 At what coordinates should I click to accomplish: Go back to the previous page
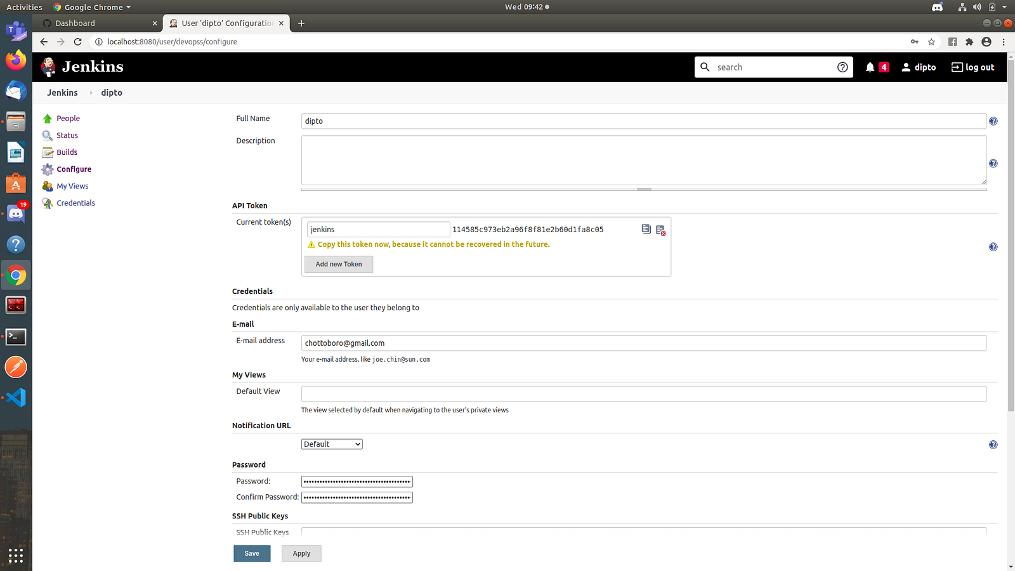[44, 42]
